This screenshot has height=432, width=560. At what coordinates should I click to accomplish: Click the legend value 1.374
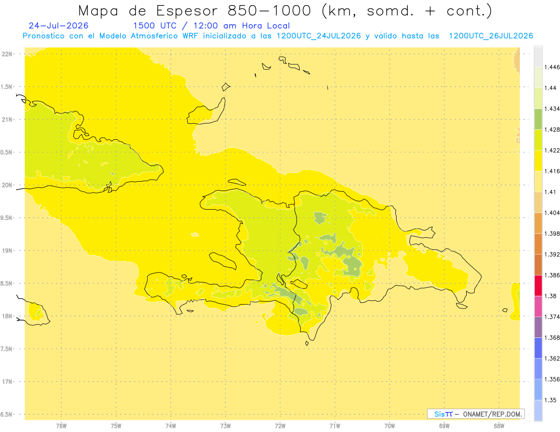[x=552, y=317]
